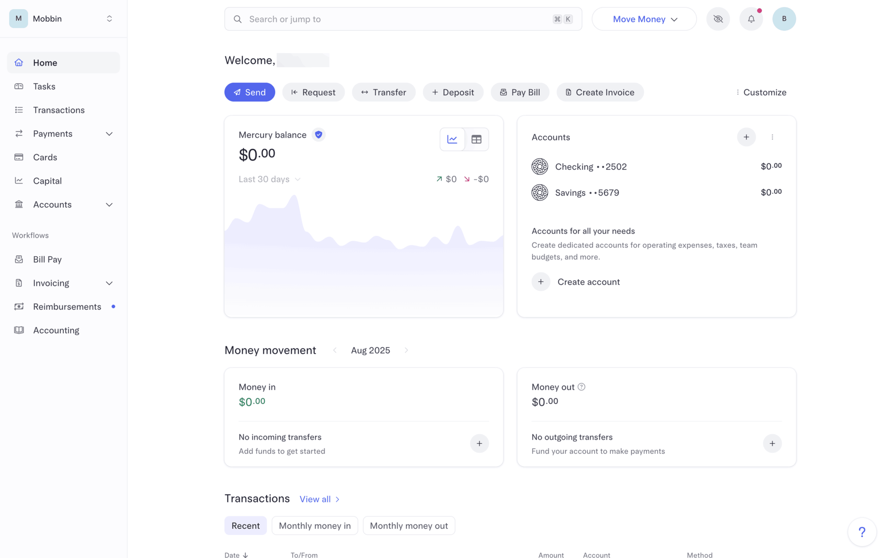Add account with plus icon in Accounts header
This screenshot has width=893, height=558.
(x=746, y=137)
